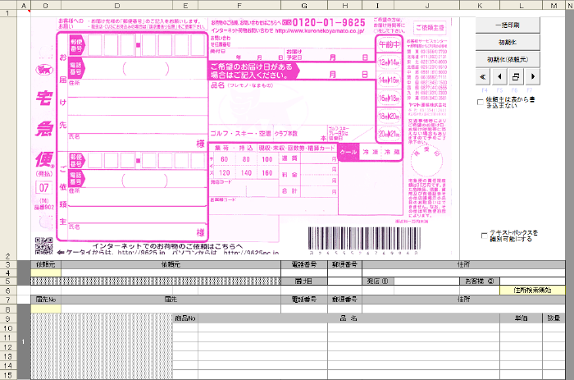Select column D header

coord(116,5)
